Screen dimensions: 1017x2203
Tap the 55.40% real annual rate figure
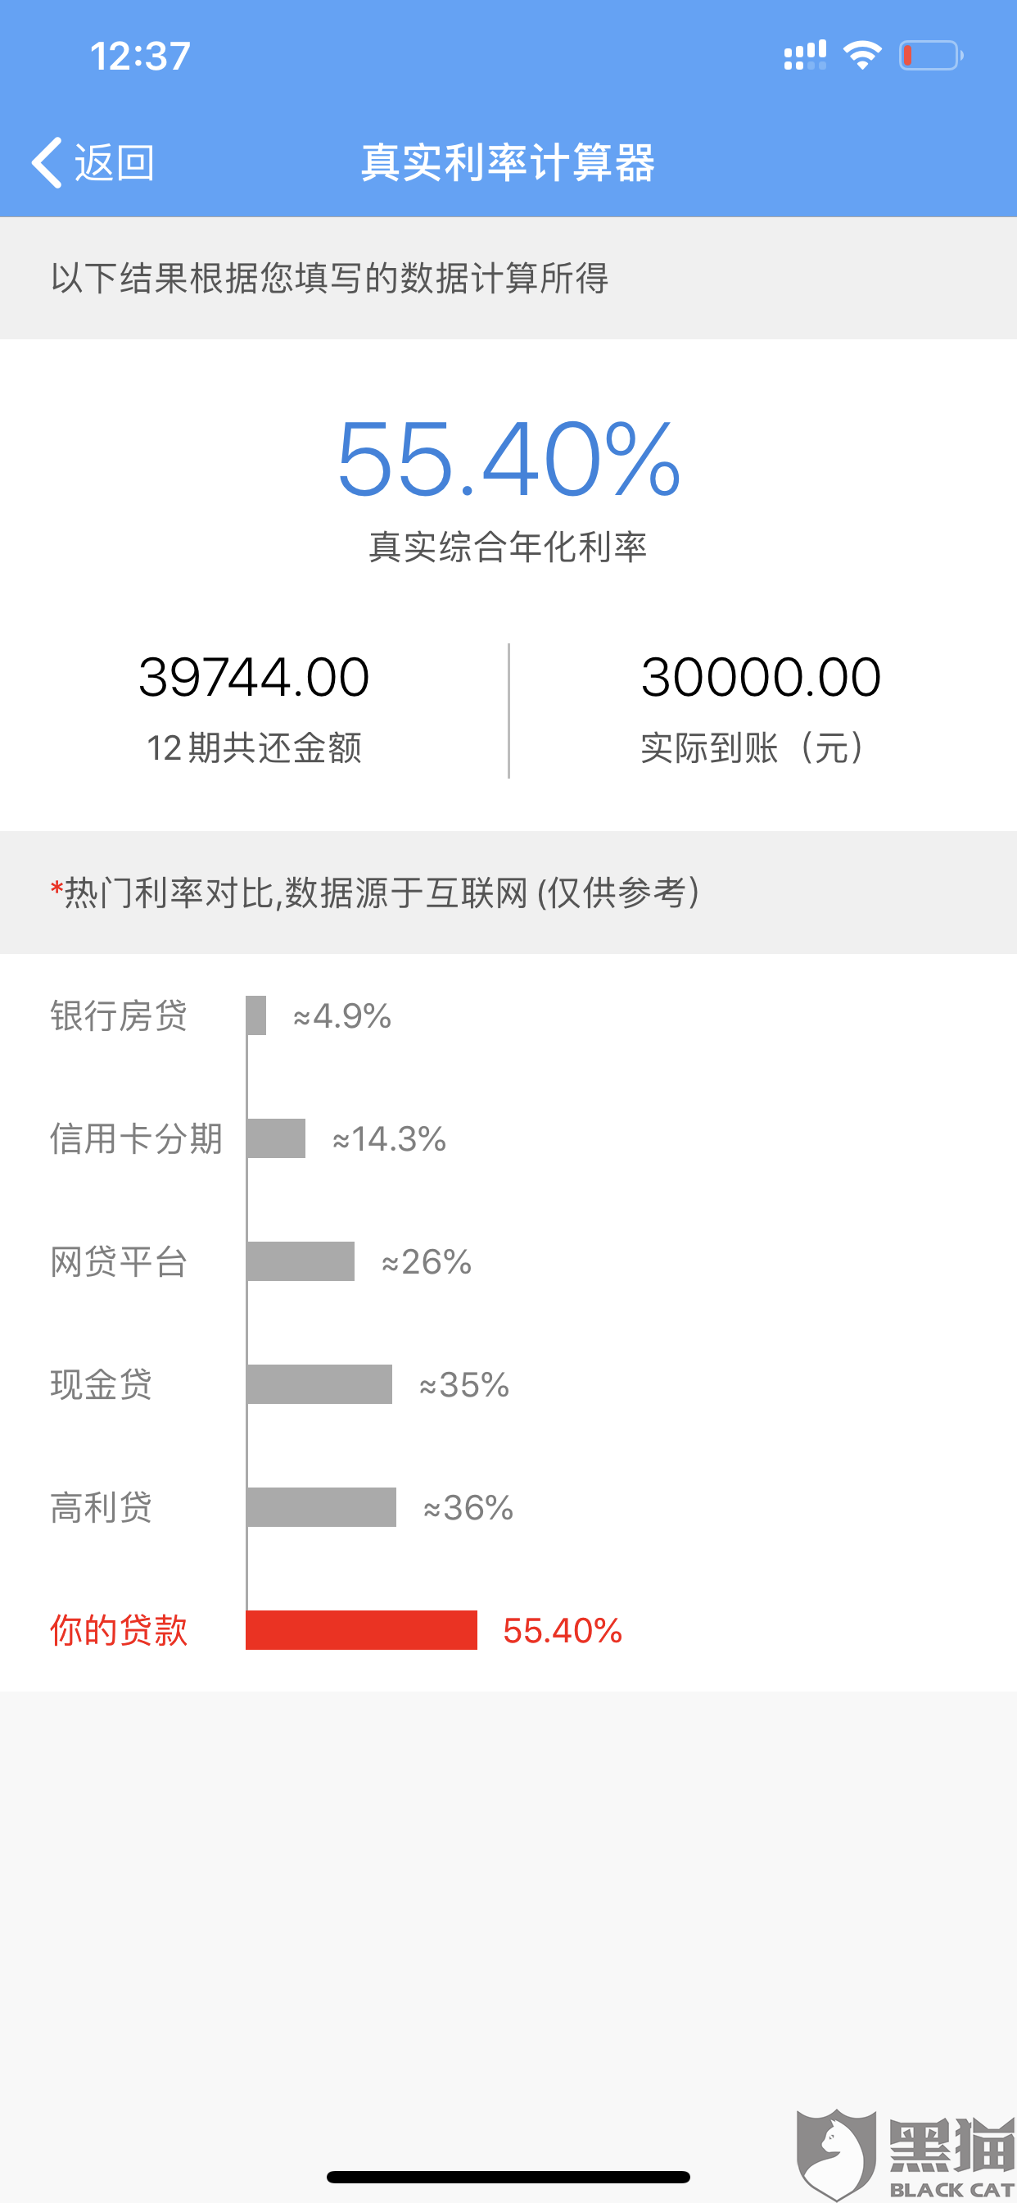pos(509,458)
